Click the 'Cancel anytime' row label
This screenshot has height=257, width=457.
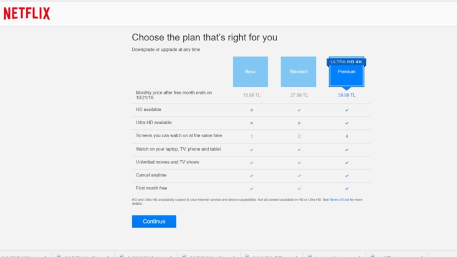click(x=151, y=175)
